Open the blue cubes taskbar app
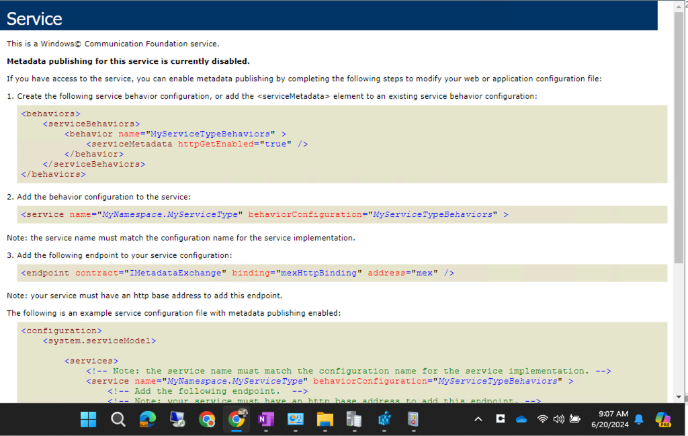This screenshot has height=436, width=688. (384, 419)
